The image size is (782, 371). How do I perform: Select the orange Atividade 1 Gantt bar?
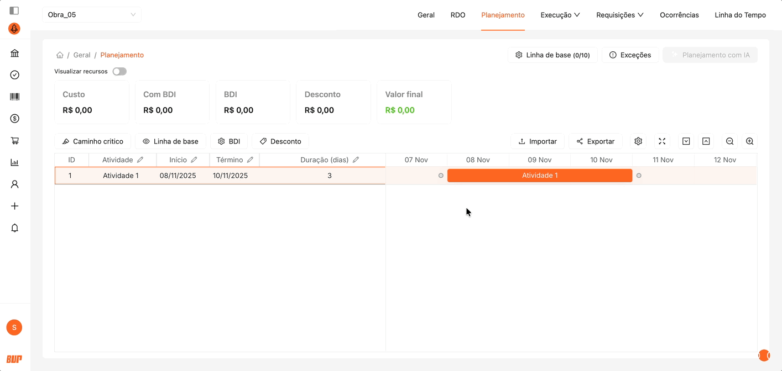click(x=539, y=176)
